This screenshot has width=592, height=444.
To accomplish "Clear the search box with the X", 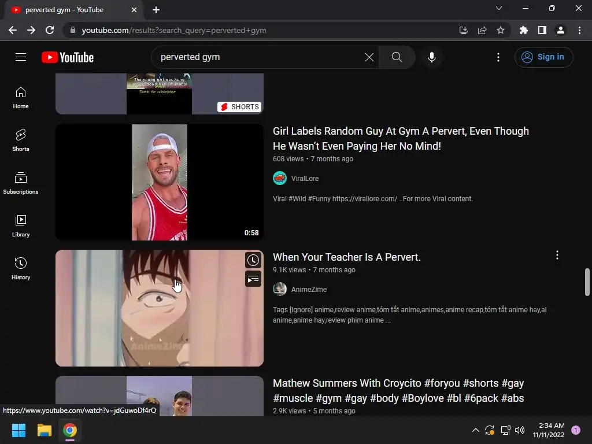I will click(x=369, y=57).
